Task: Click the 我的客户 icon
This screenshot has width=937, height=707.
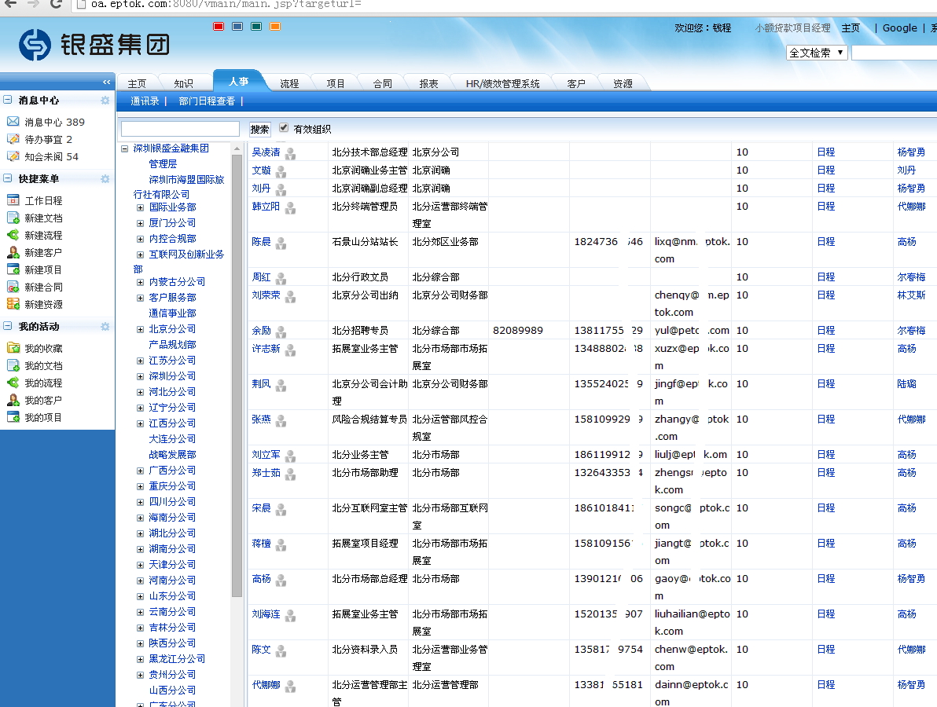Action: 13,400
